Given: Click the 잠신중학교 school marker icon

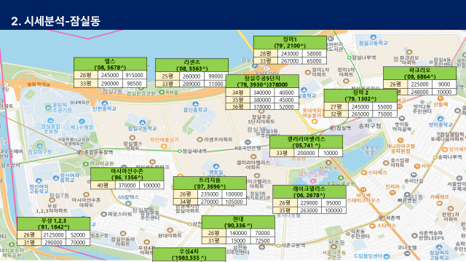Looking at the screenshot, I should tap(195, 104).
